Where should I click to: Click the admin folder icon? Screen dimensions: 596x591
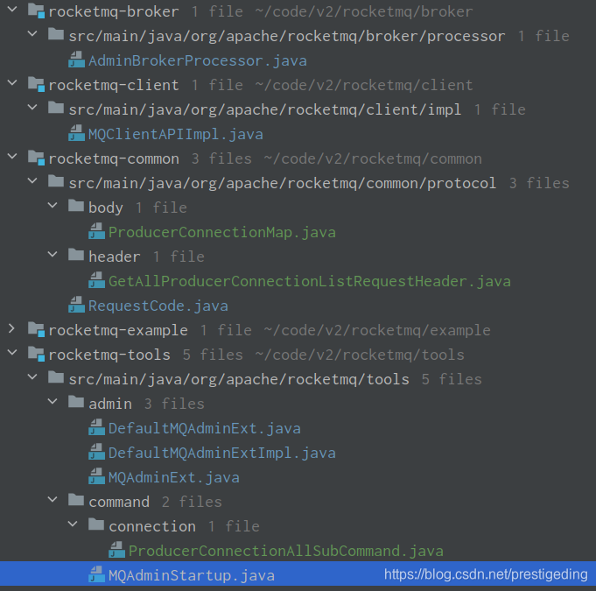click(x=76, y=402)
